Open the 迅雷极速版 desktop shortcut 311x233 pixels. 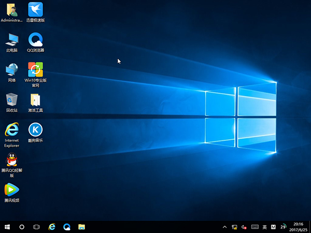35,9
